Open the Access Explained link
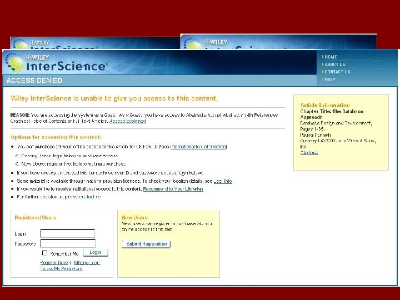 point(128,121)
